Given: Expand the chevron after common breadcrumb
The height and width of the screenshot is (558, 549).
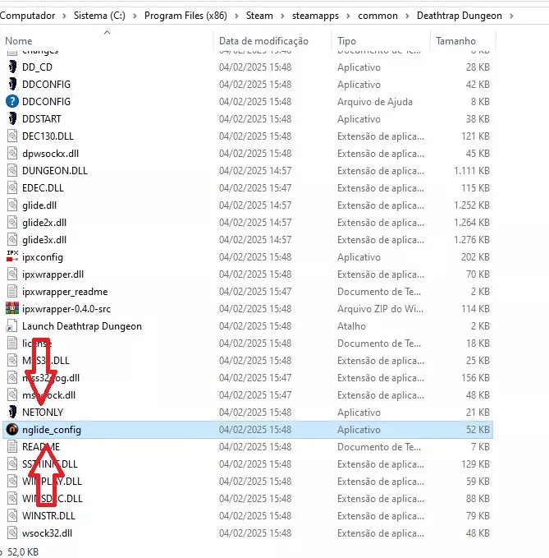Looking at the screenshot, I should 407,16.
